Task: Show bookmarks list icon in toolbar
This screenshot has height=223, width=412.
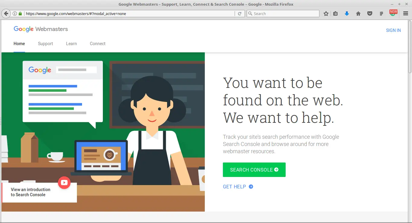Action: (x=335, y=14)
